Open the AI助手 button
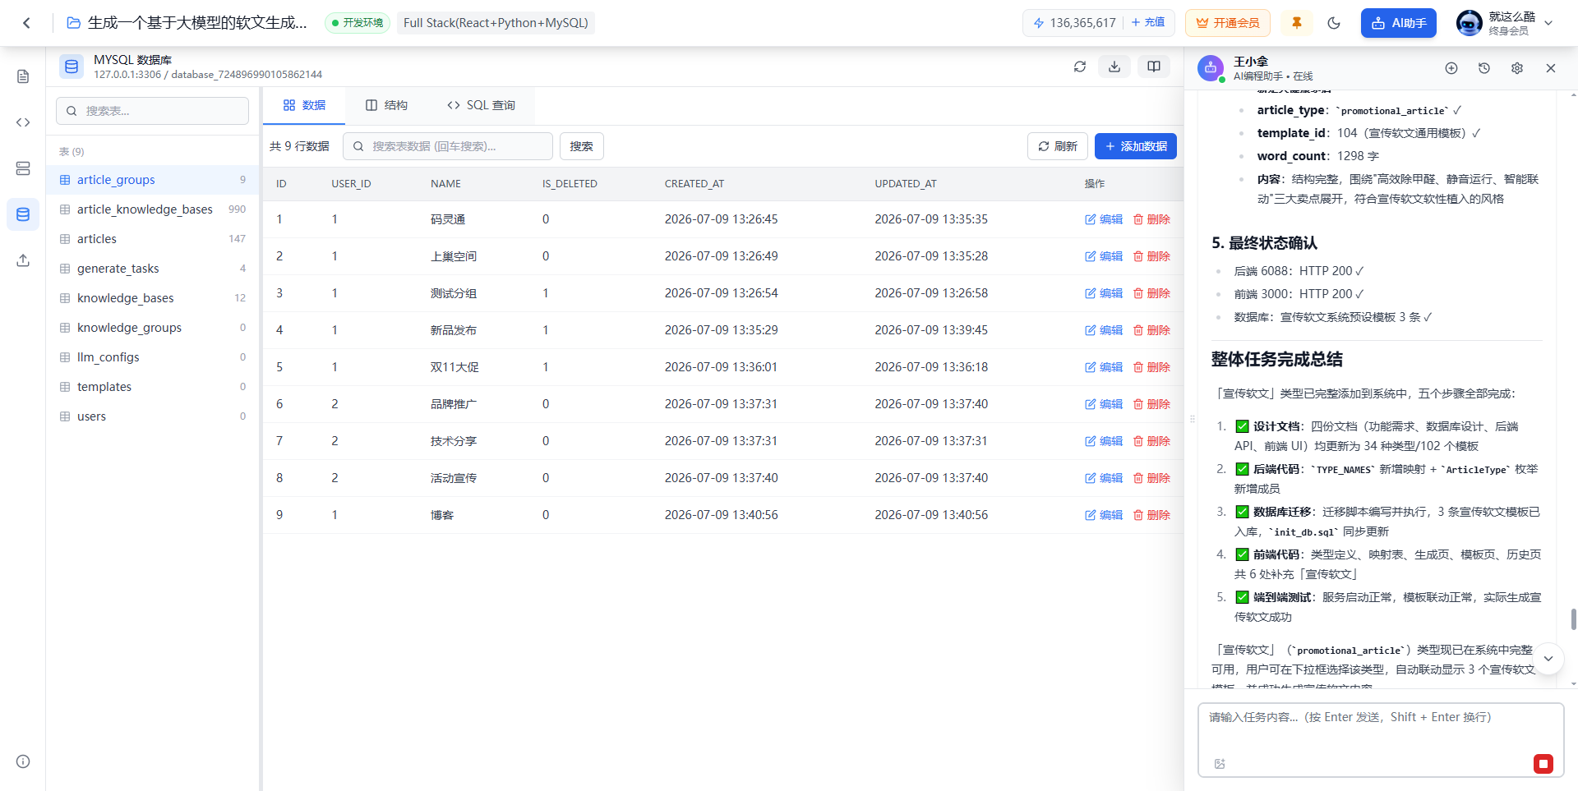 (x=1399, y=23)
